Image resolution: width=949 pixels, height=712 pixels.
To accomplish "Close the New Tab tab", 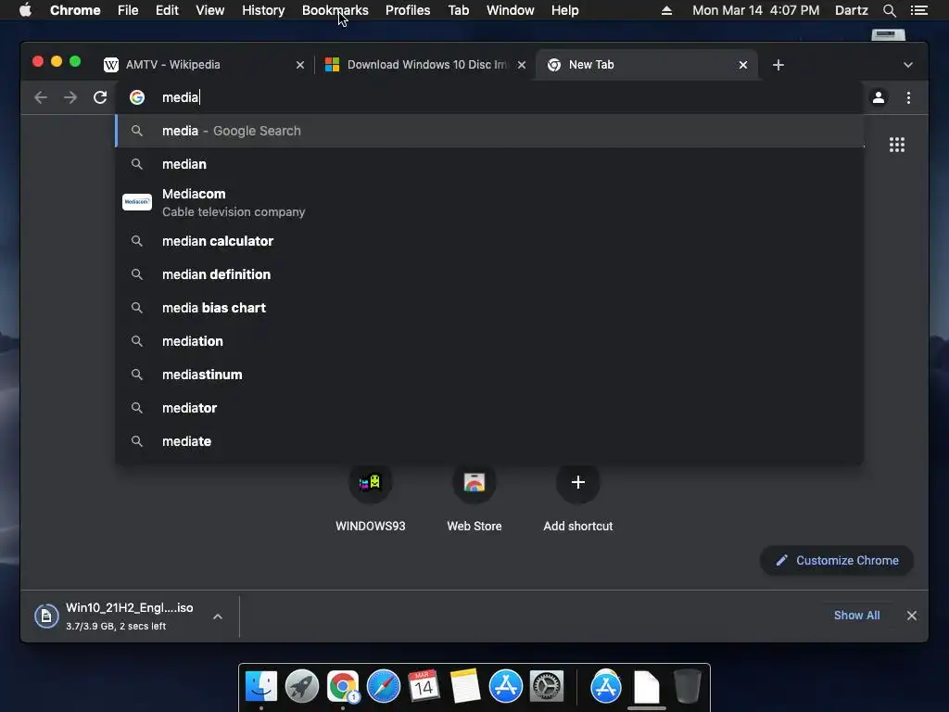I will point(743,65).
